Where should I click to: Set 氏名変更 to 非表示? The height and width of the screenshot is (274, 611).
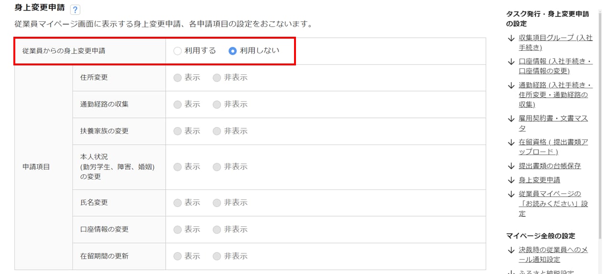click(217, 203)
